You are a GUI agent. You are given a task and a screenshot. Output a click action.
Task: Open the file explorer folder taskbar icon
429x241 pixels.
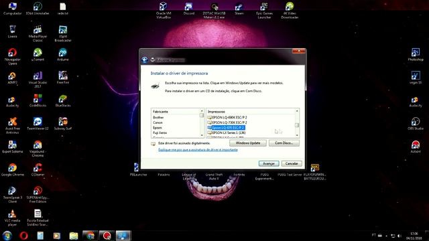(x=74, y=236)
